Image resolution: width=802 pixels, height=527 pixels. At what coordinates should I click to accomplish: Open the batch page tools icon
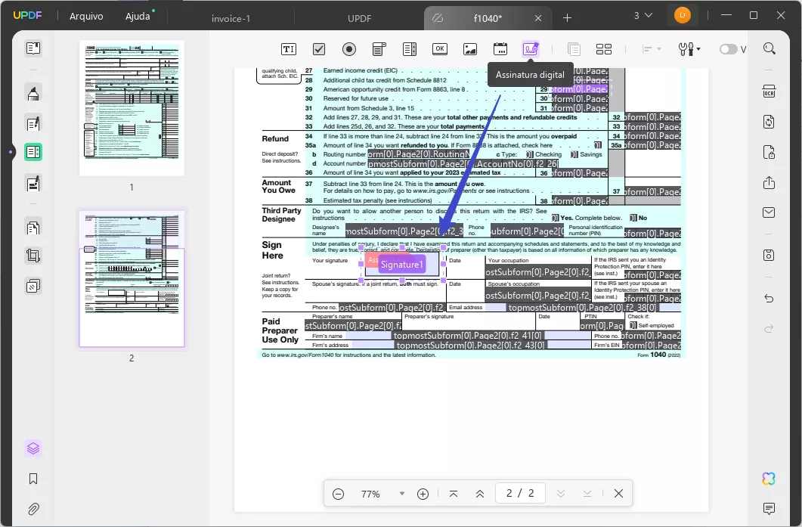pos(33,286)
